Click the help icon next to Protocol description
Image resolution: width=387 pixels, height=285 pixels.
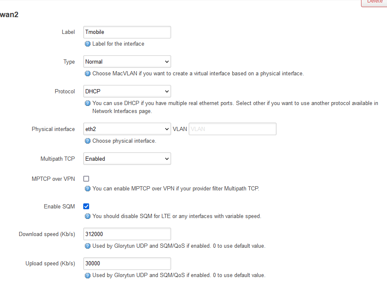coord(87,103)
